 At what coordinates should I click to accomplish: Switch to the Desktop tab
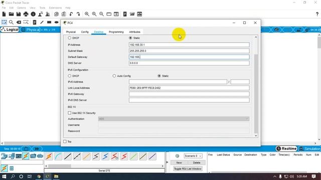99,32
